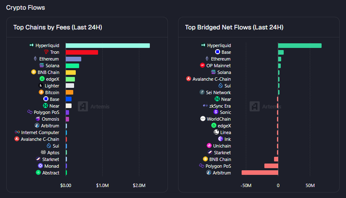
Task: Click the '50M' axis label
Action: click(x=310, y=185)
